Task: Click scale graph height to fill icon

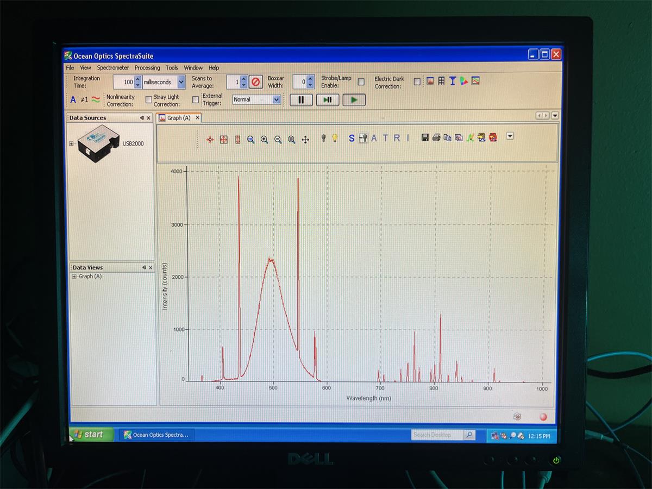Action: (237, 139)
